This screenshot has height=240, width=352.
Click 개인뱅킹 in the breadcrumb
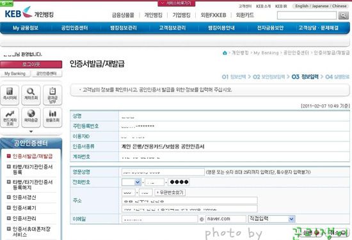point(240,53)
